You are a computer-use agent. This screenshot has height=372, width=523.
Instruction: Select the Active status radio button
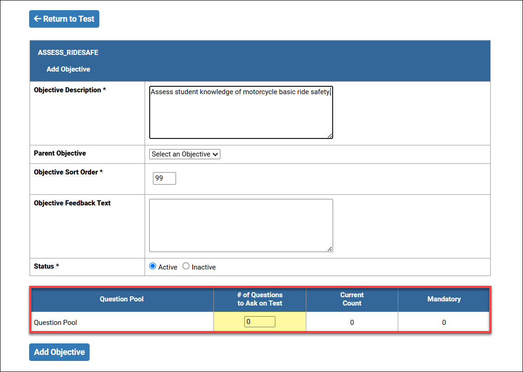coord(153,266)
